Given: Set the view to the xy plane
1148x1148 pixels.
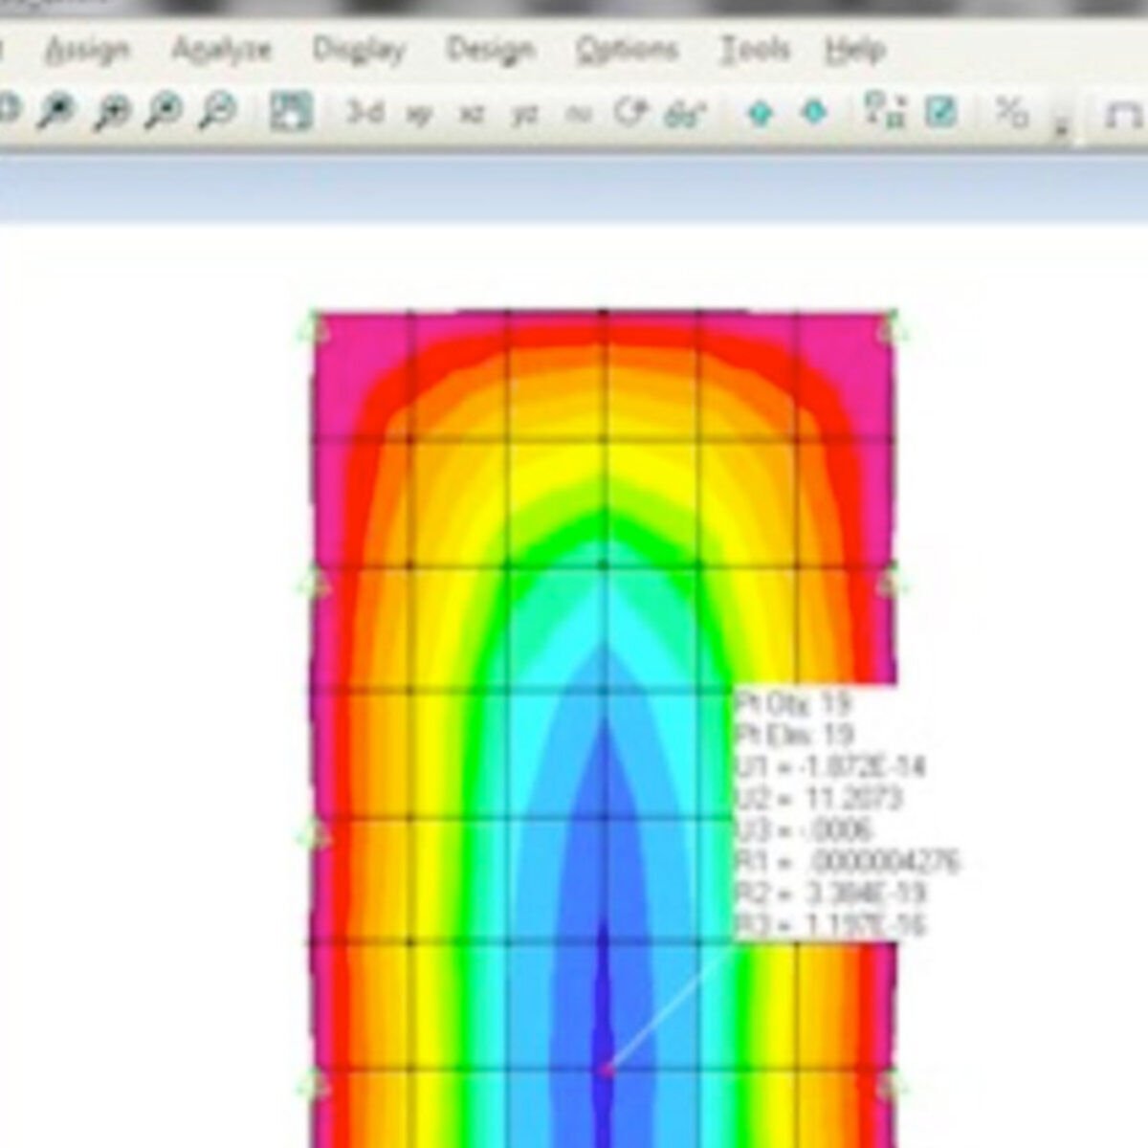Looking at the screenshot, I should point(419,114).
